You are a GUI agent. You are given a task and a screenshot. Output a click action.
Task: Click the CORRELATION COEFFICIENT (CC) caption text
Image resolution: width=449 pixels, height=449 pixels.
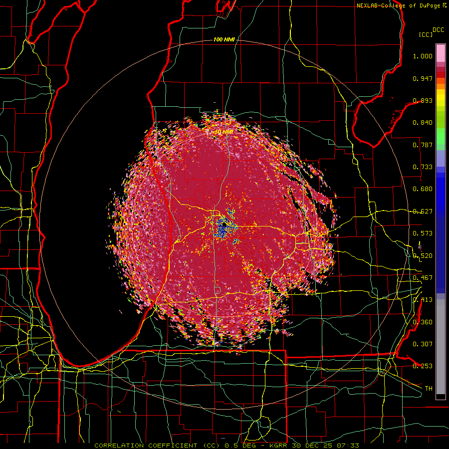[157, 446]
